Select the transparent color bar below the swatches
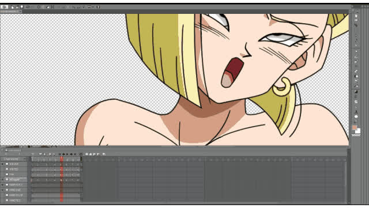This screenshot has width=369, height=208. 356,135
